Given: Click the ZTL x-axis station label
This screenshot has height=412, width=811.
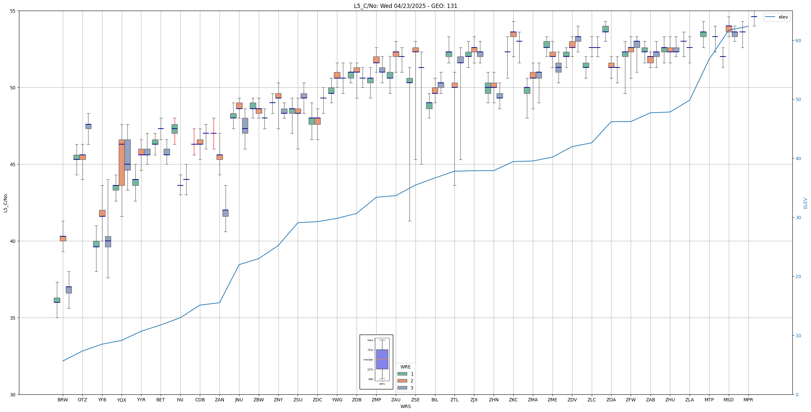Looking at the screenshot, I should coord(454,400).
